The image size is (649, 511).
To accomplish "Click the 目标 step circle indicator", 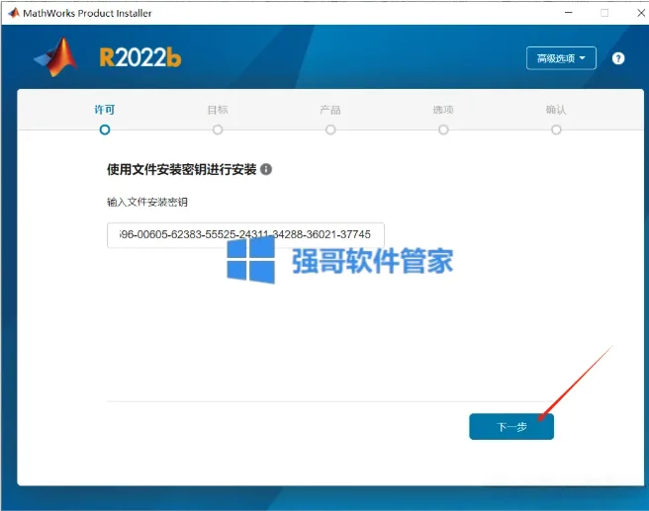I will (x=218, y=129).
